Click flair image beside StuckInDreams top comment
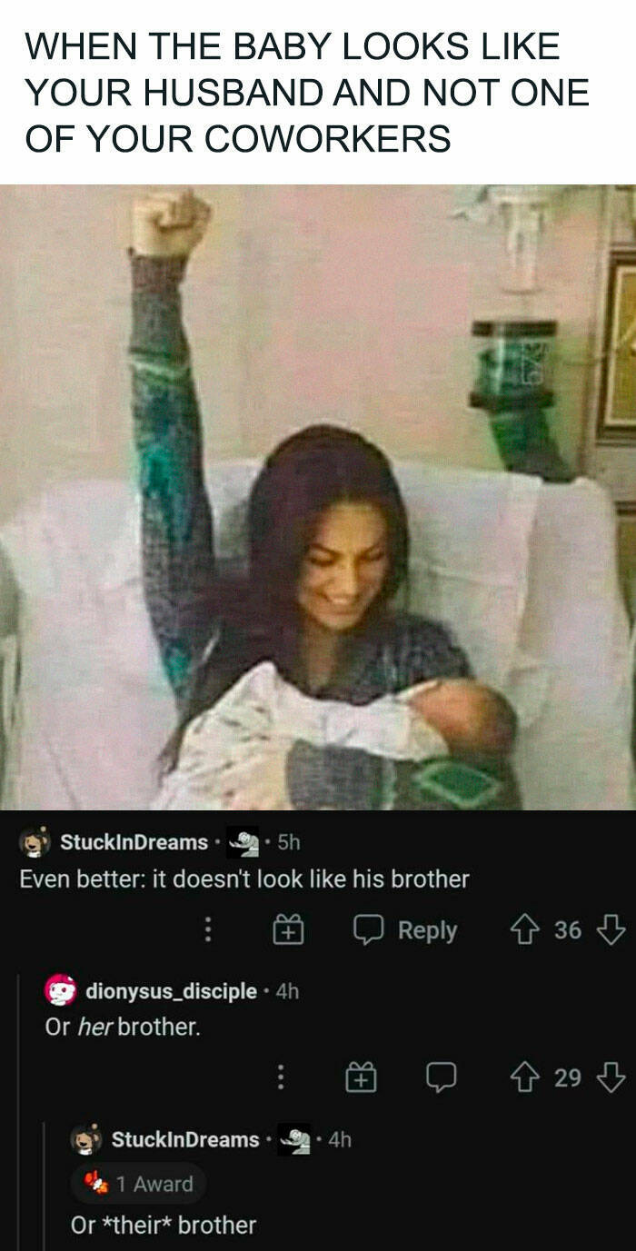The width and height of the screenshot is (636, 1251). (x=242, y=842)
